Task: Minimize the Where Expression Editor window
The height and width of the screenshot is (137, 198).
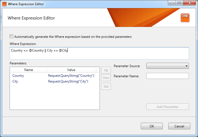Action: click(x=172, y=3)
